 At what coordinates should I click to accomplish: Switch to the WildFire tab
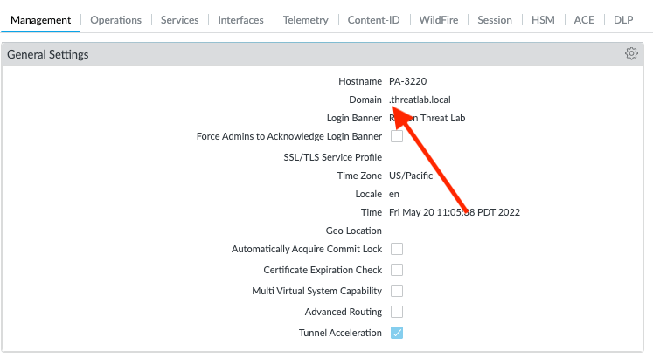click(442, 19)
